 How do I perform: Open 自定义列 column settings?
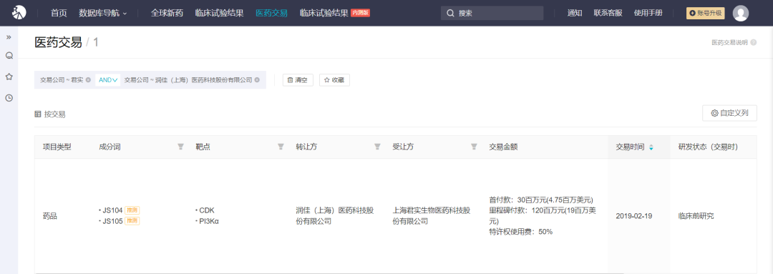729,113
